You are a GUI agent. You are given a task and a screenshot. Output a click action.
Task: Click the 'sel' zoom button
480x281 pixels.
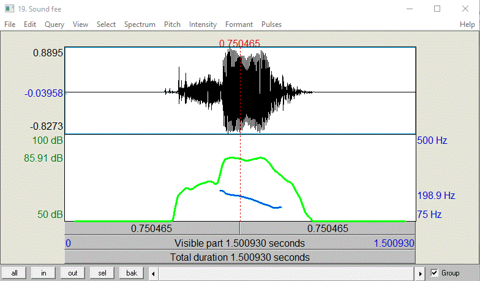click(x=102, y=273)
